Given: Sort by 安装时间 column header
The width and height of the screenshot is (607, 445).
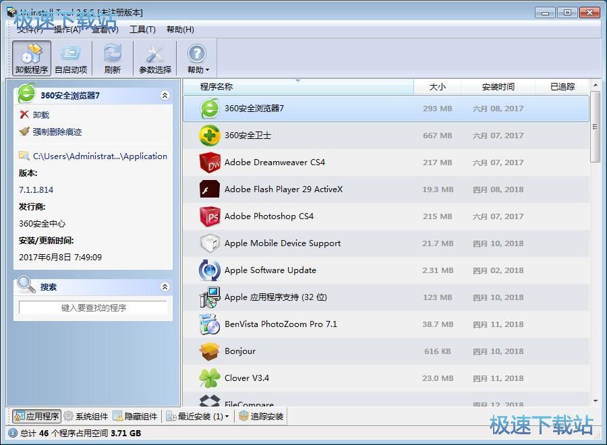Looking at the screenshot, I should (x=498, y=87).
